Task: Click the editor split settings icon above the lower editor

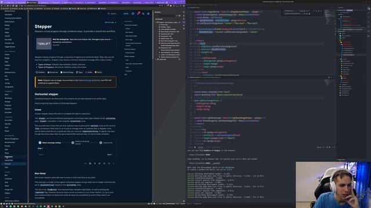Action: 329,77
